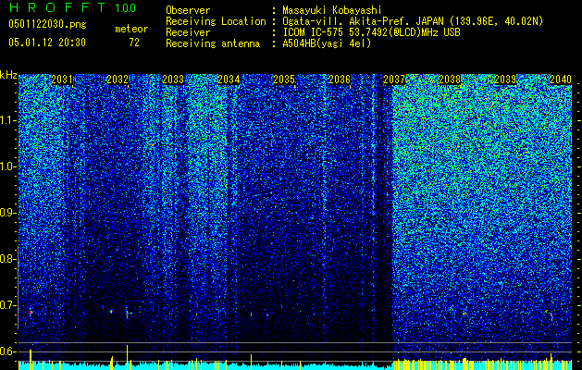Click the date stamp 05.01.12 20:30
Viewport: 582px width, 370px height.
47,43
